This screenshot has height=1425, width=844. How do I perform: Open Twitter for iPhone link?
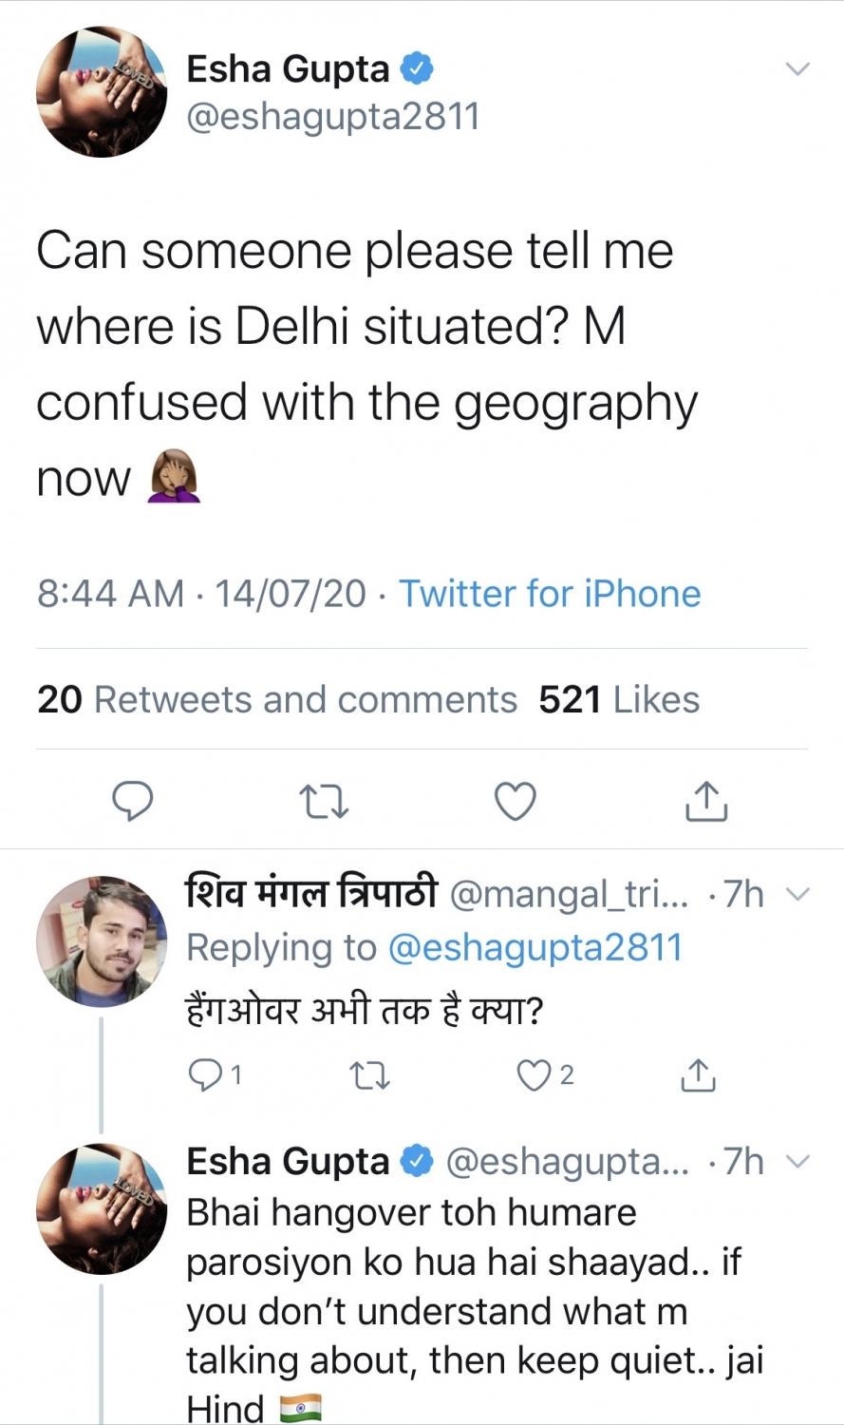point(550,593)
